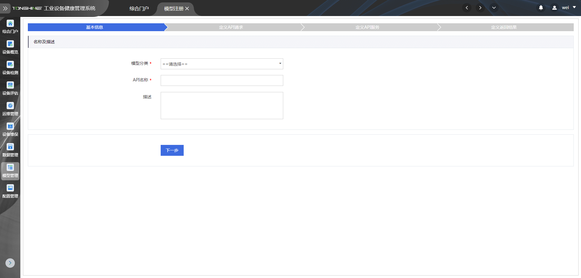Expand the sidebar with the double-arrow icon
The height and width of the screenshot is (278, 581).
tap(5, 8)
